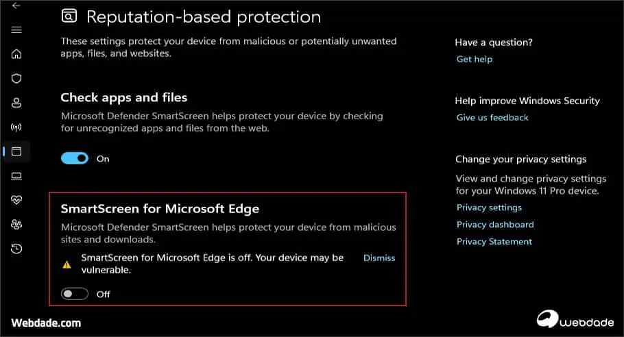Open Virus & threat protection shield icon
The image size is (624, 337).
coord(16,79)
